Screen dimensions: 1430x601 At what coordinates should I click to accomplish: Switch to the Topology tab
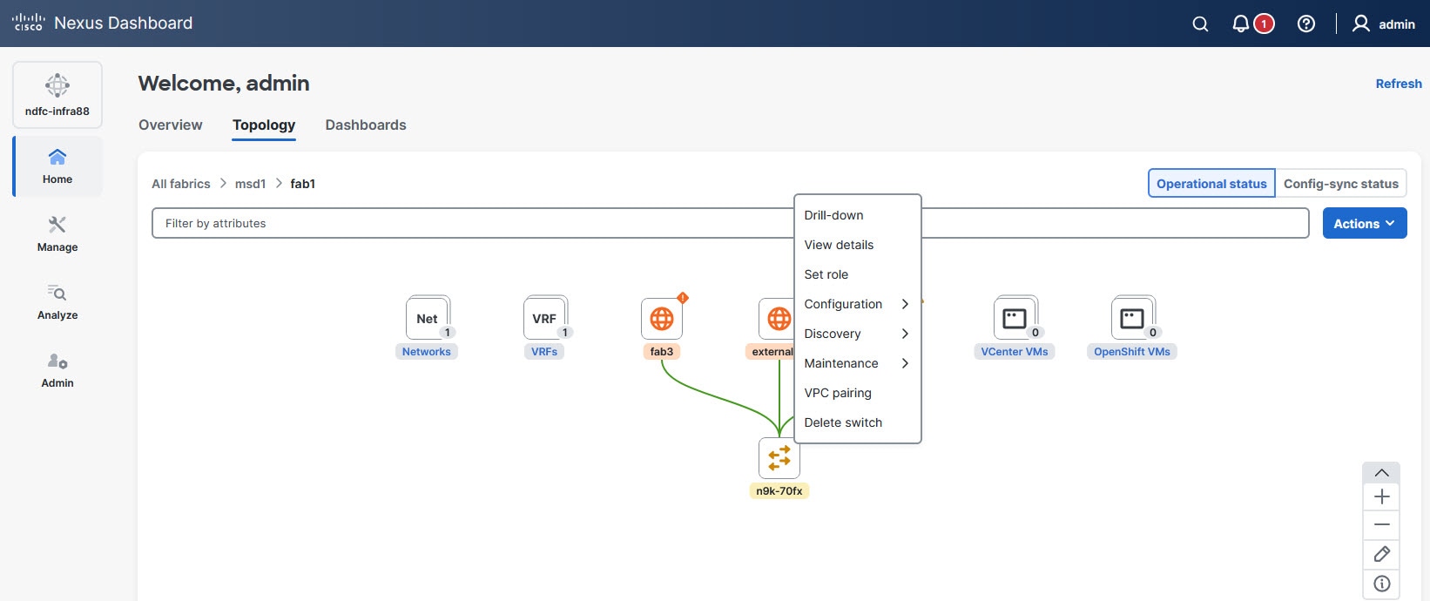pyautogui.click(x=264, y=125)
